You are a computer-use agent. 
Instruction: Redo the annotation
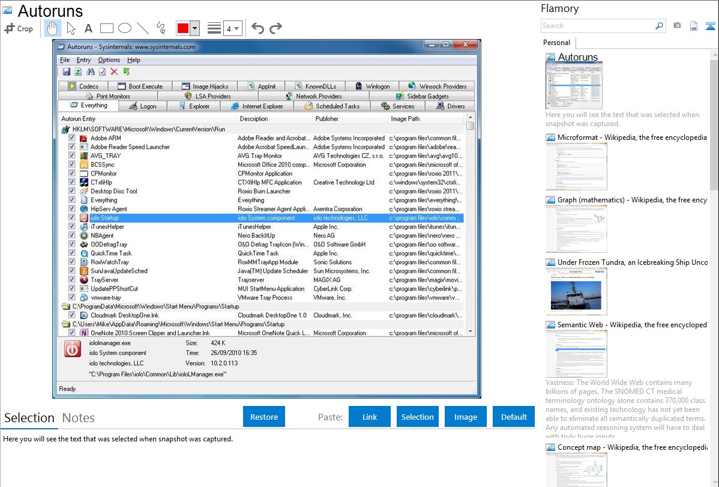pos(275,28)
